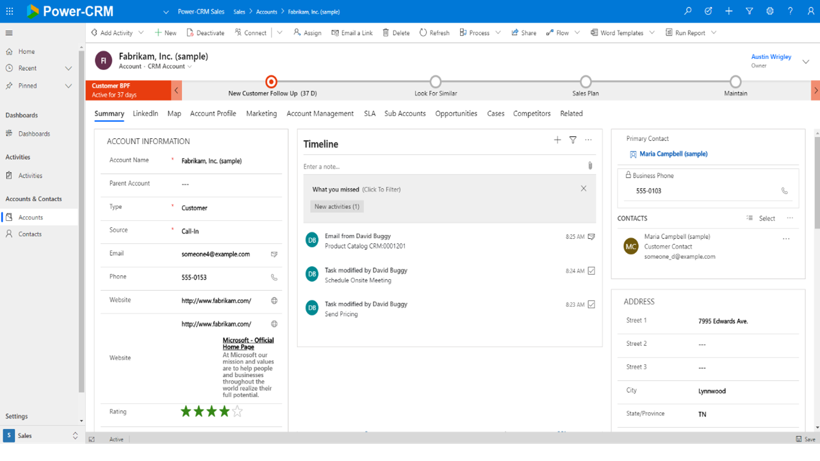
Task: Open Word Templates dropdown
Action: click(652, 33)
